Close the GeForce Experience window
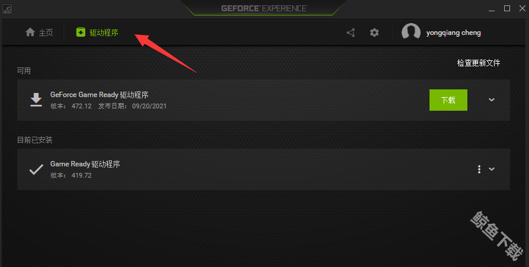This screenshot has height=267, width=529. (522, 8)
